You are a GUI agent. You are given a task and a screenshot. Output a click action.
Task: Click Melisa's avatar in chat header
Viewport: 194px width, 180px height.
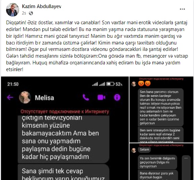(25, 97)
